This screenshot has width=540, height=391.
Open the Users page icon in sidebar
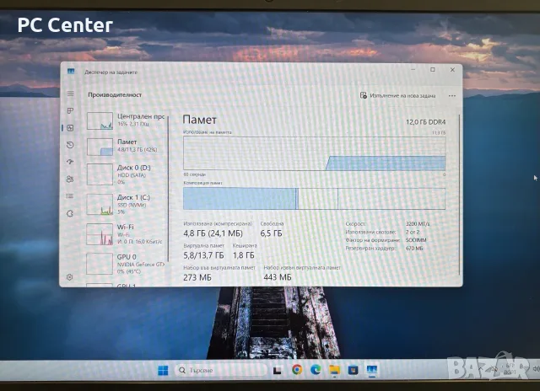(70, 179)
